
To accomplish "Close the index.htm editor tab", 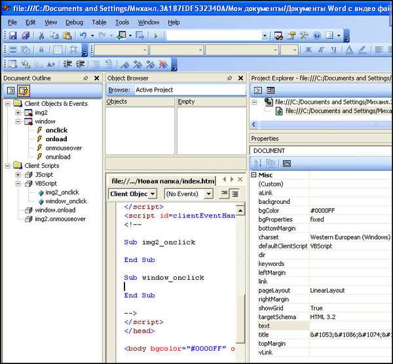I will coord(240,179).
